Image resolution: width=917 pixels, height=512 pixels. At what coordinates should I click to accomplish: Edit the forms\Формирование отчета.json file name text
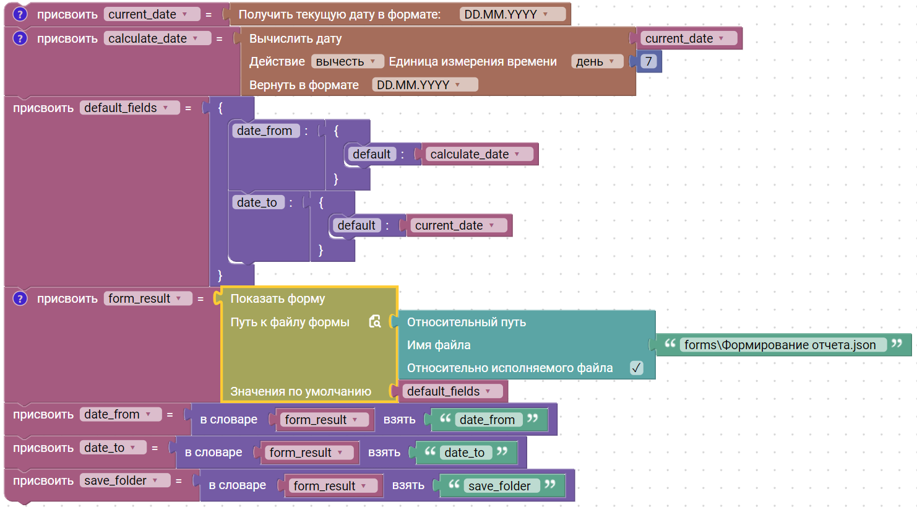(x=780, y=345)
